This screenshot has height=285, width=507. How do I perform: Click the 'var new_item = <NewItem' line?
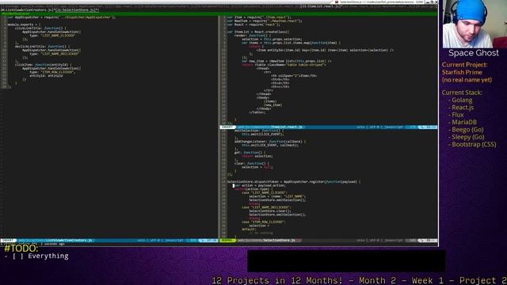[x=287, y=61]
